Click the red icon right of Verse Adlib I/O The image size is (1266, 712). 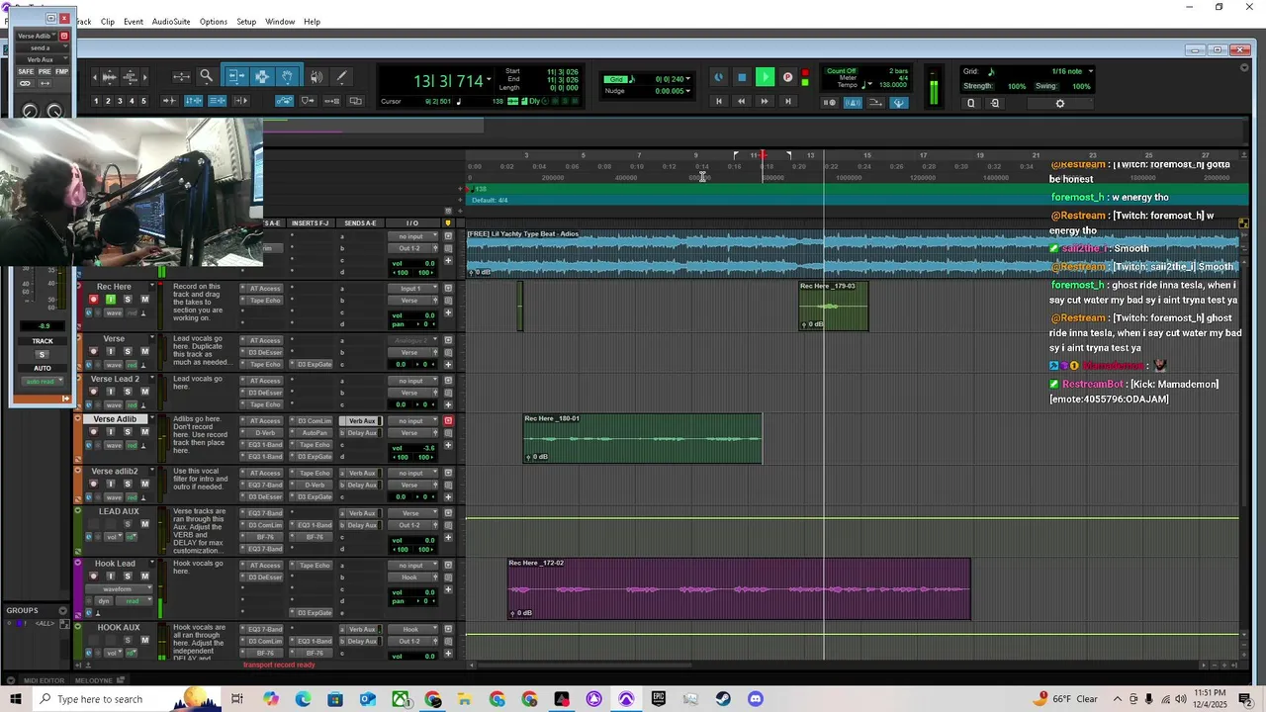click(448, 421)
